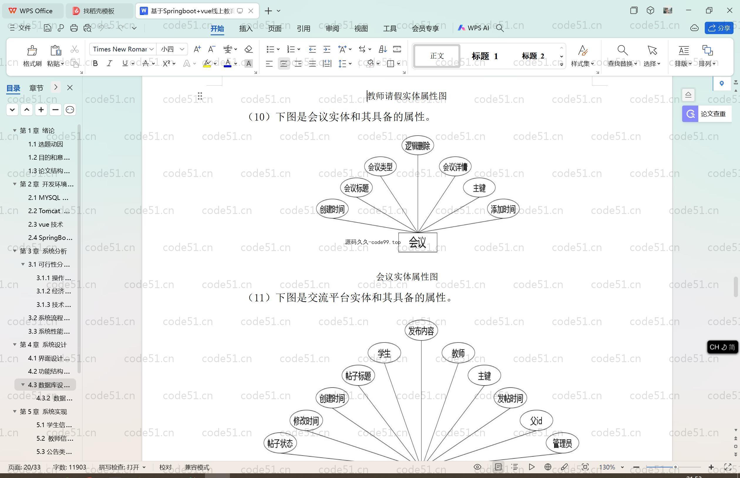Switch to the 插入 ribbon tab
Screen dimensions: 740x478
[246, 28]
